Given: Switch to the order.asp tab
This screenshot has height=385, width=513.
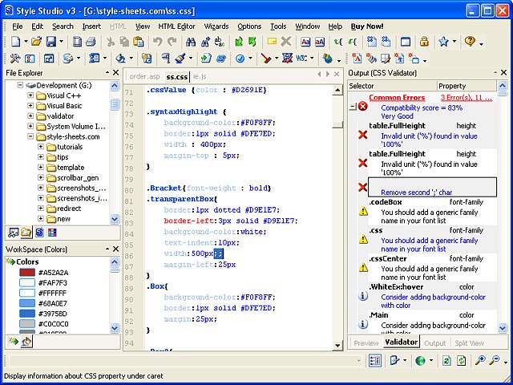Looking at the screenshot, I should [x=144, y=77].
